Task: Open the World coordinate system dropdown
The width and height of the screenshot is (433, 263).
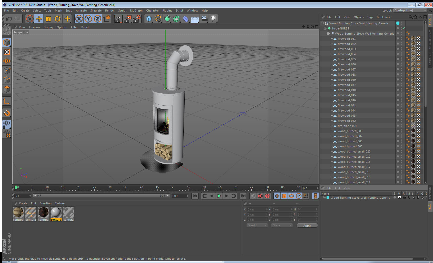Action: coord(257,225)
